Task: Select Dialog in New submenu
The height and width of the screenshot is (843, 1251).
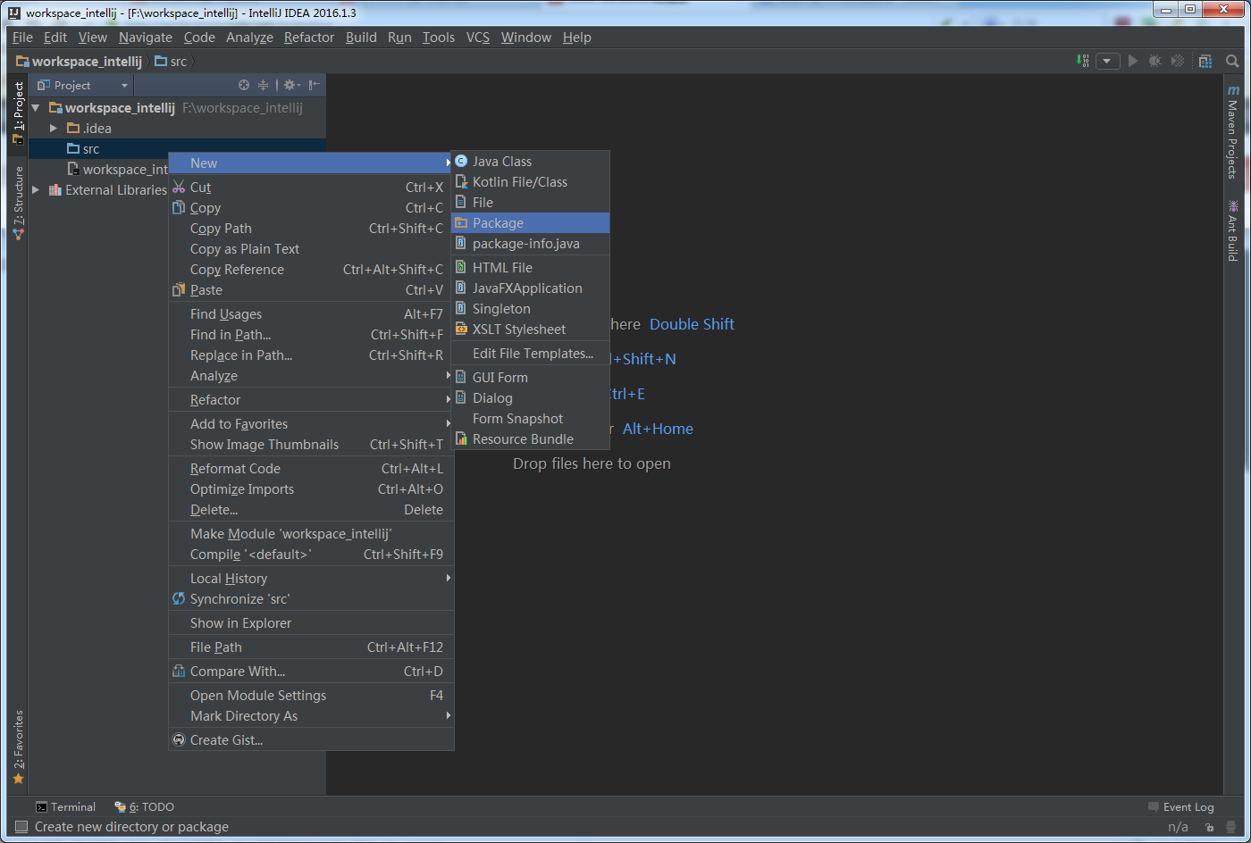Action: pyautogui.click(x=531, y=398)
